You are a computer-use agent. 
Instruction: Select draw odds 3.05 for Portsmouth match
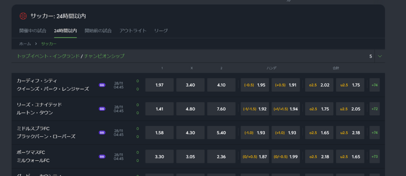coord(190,156)
